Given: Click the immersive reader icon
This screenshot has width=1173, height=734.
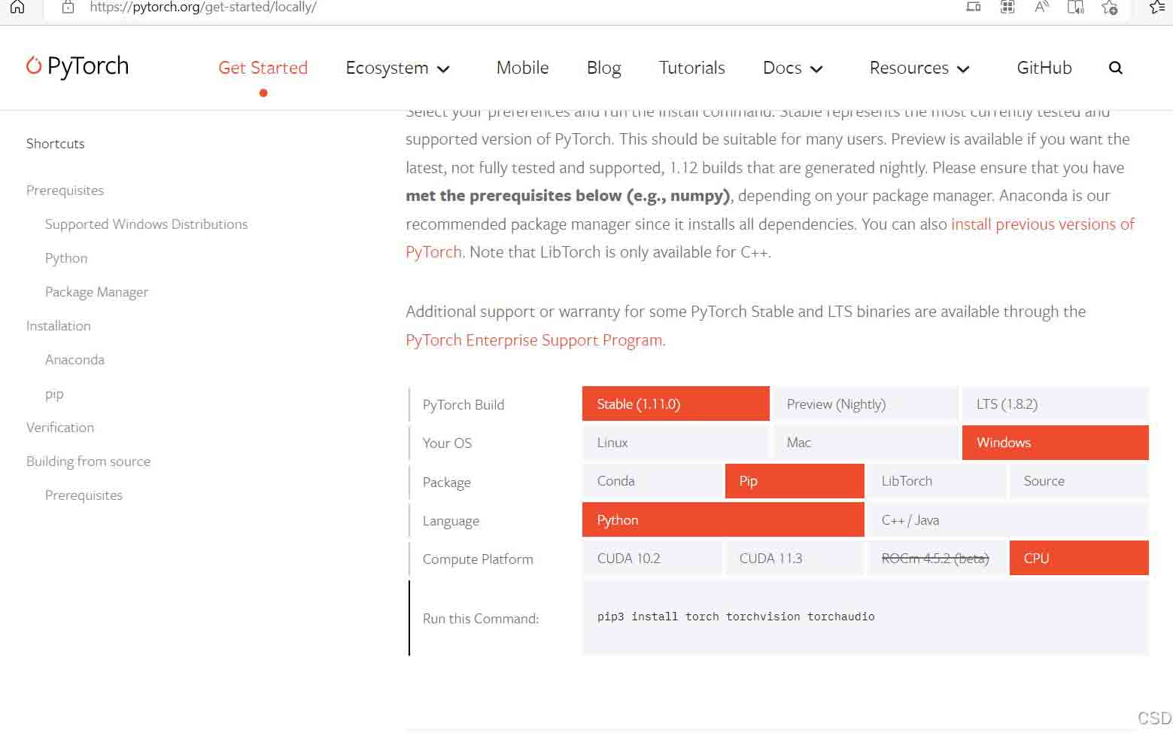Looking at the screenshot, I should [1076, 8].
